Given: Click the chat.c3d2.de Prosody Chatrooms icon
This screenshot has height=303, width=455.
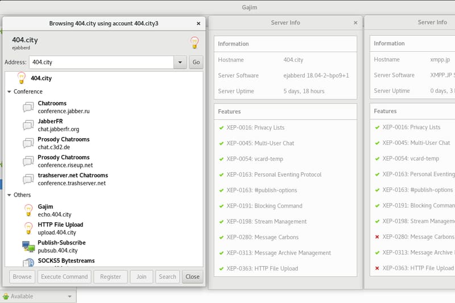Looking at the screenshot, I should click(x=28, y=143).
